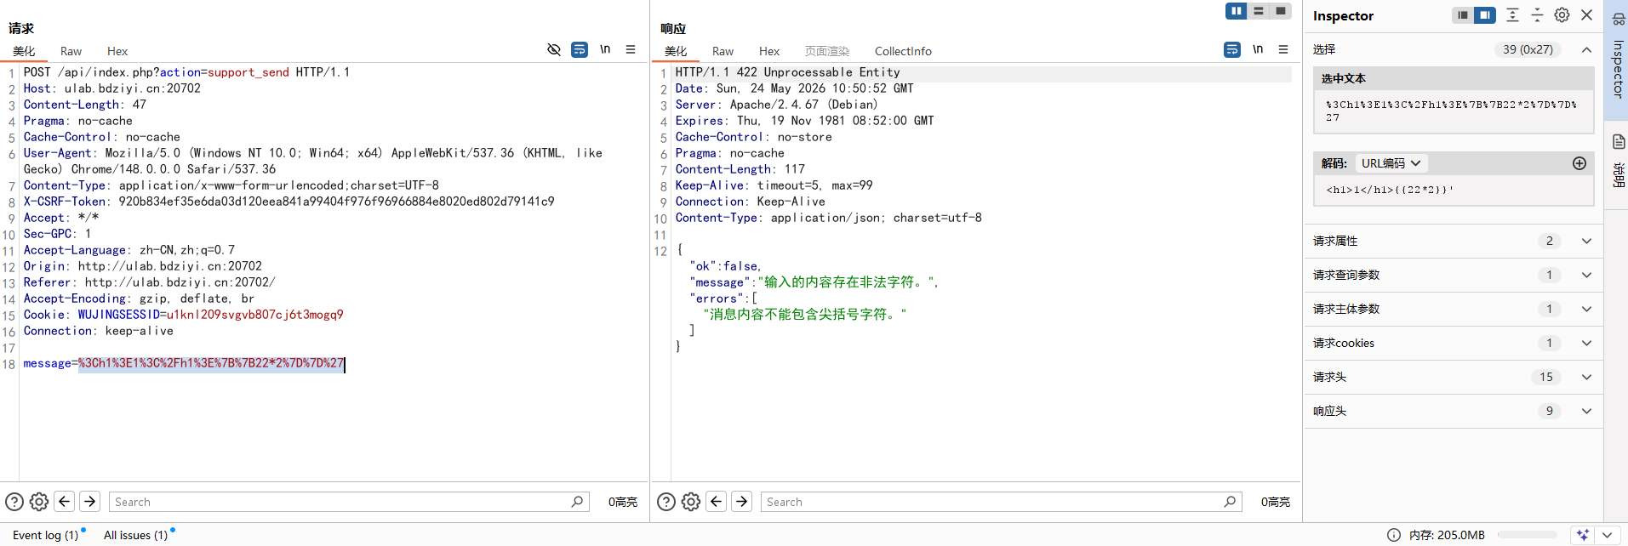The width and height of the screenshot is (1628, 546).
Task: Open Inspector settings gear
Action: click(1562, 15)
